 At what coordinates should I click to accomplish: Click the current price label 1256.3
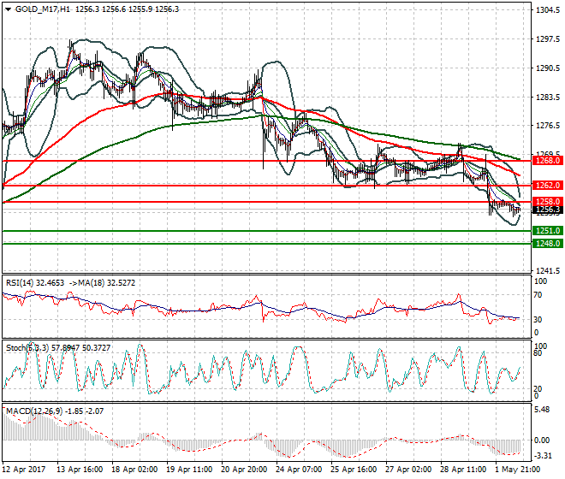(x=548, y=210)
